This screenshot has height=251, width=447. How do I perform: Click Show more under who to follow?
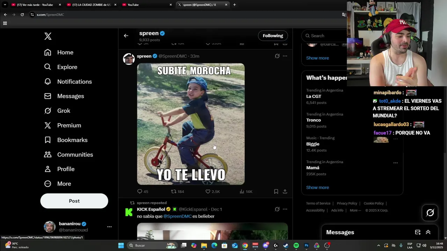click(317, 58)
